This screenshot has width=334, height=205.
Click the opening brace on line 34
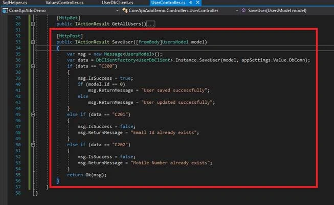[58, 48]
